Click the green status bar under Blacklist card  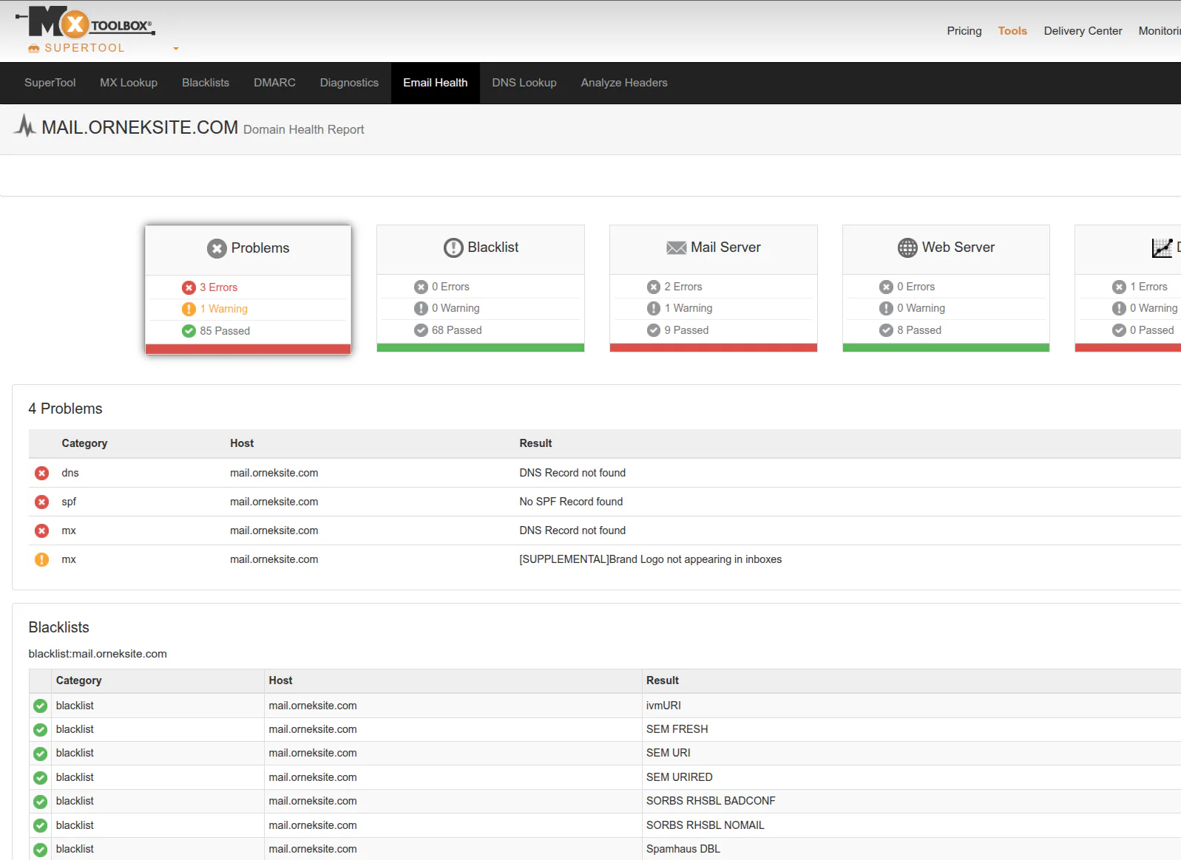481,348
